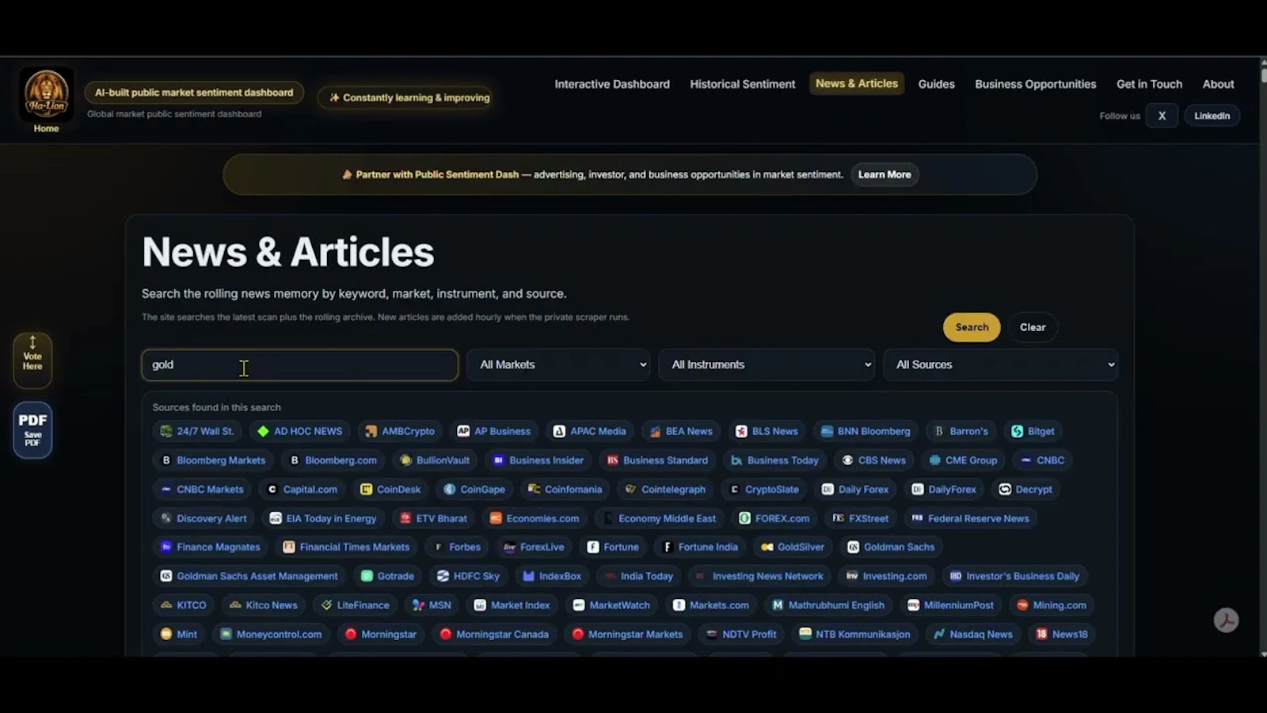Open the About nav item
The height and width of the screenshot is (713, 1267).
click(x=1218, y=84)
